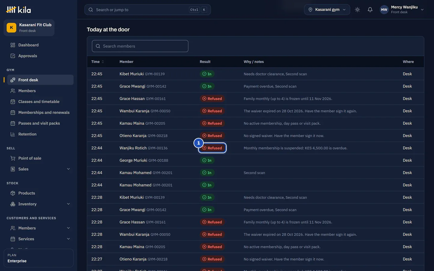The height and width of the screenshot is (271, 434).
Task: Click the Point of sale cart icon
Action: point(13,158)
